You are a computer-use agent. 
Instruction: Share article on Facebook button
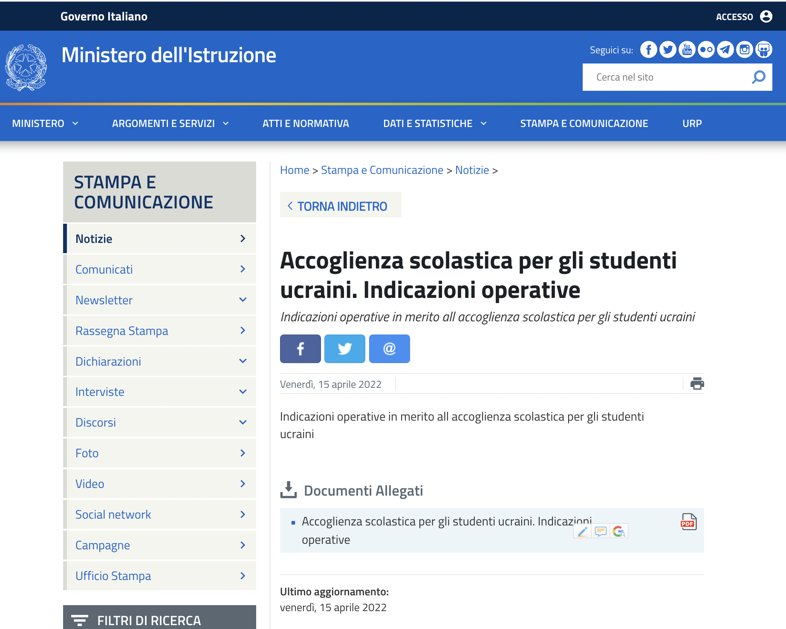coord(301,349)
